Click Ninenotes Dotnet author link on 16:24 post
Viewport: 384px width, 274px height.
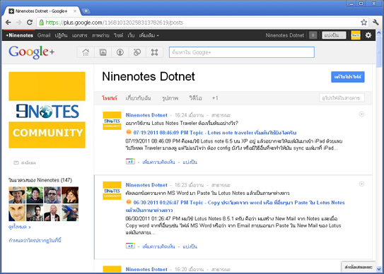(146, 115)
